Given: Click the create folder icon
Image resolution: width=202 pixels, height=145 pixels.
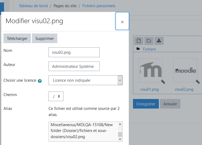Looking at the screenshot, I should tap(149, 41).
